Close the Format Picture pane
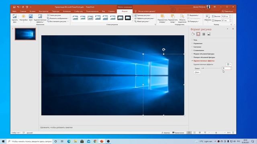The height and width of the screenshot is (144, 257). pos(233,29)
